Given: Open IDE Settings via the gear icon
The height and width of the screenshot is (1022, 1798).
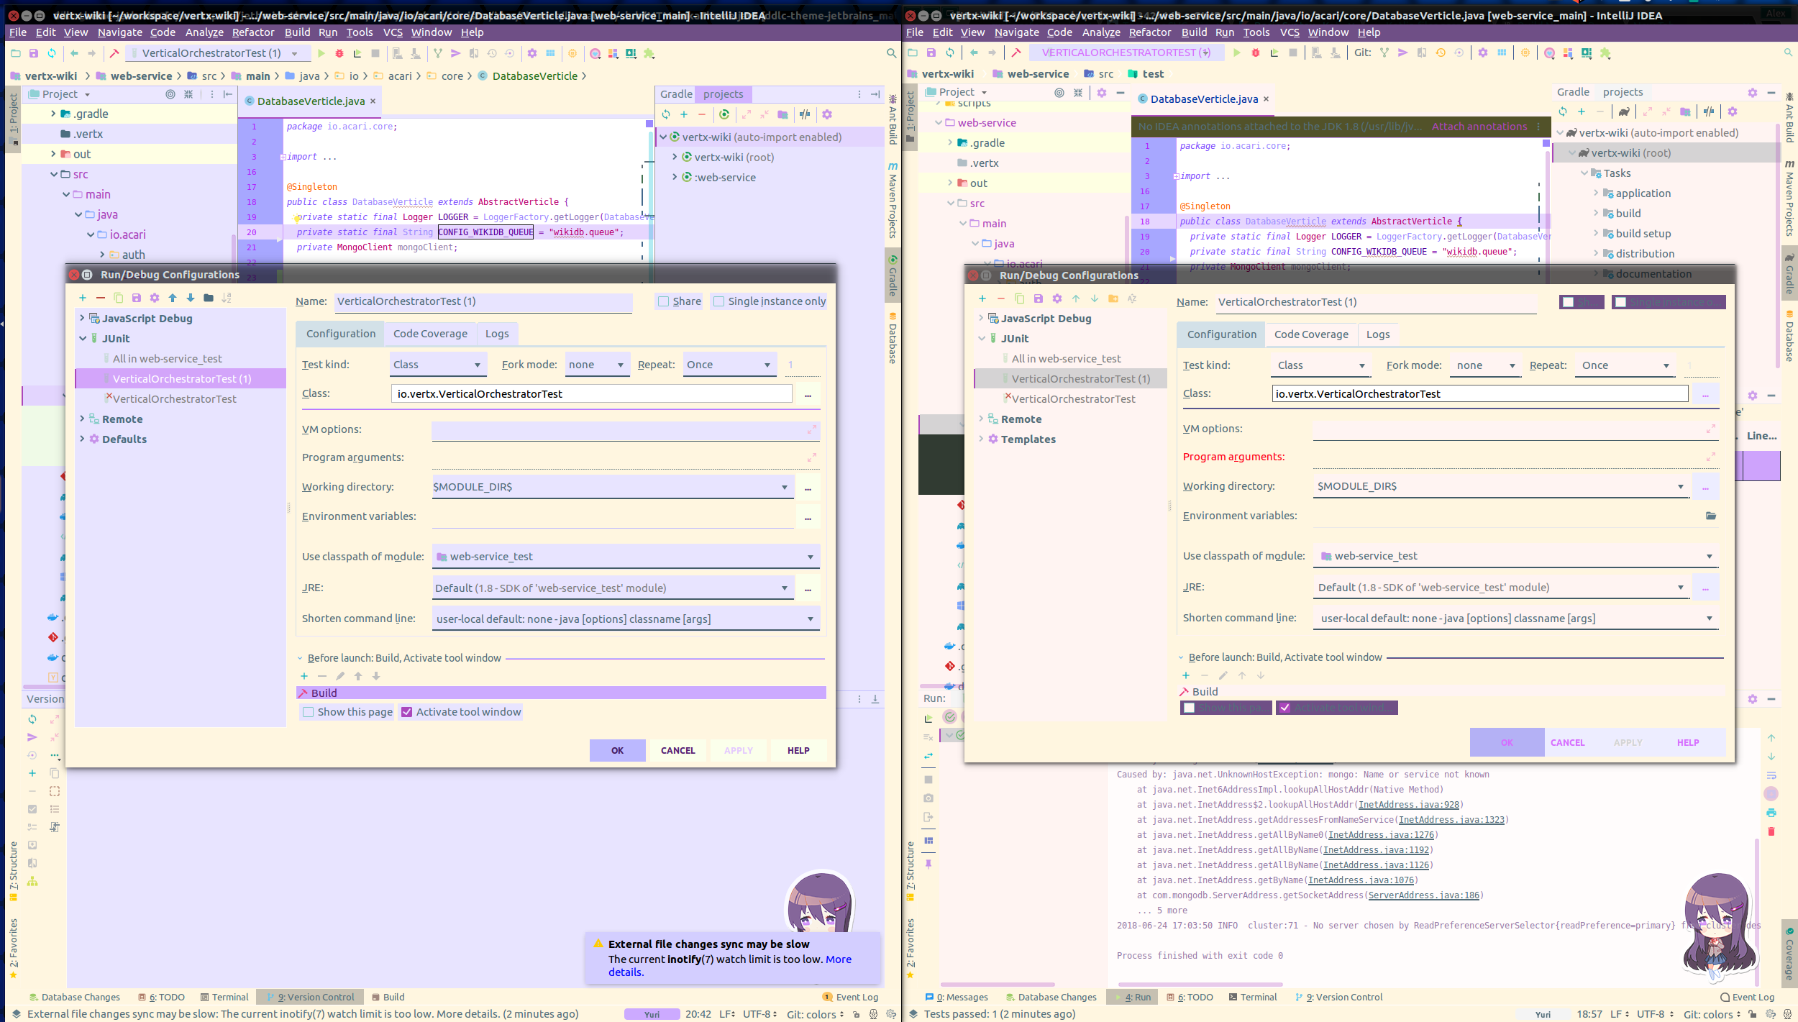Looking at the screenshot, I should click(x=531, y=53).
